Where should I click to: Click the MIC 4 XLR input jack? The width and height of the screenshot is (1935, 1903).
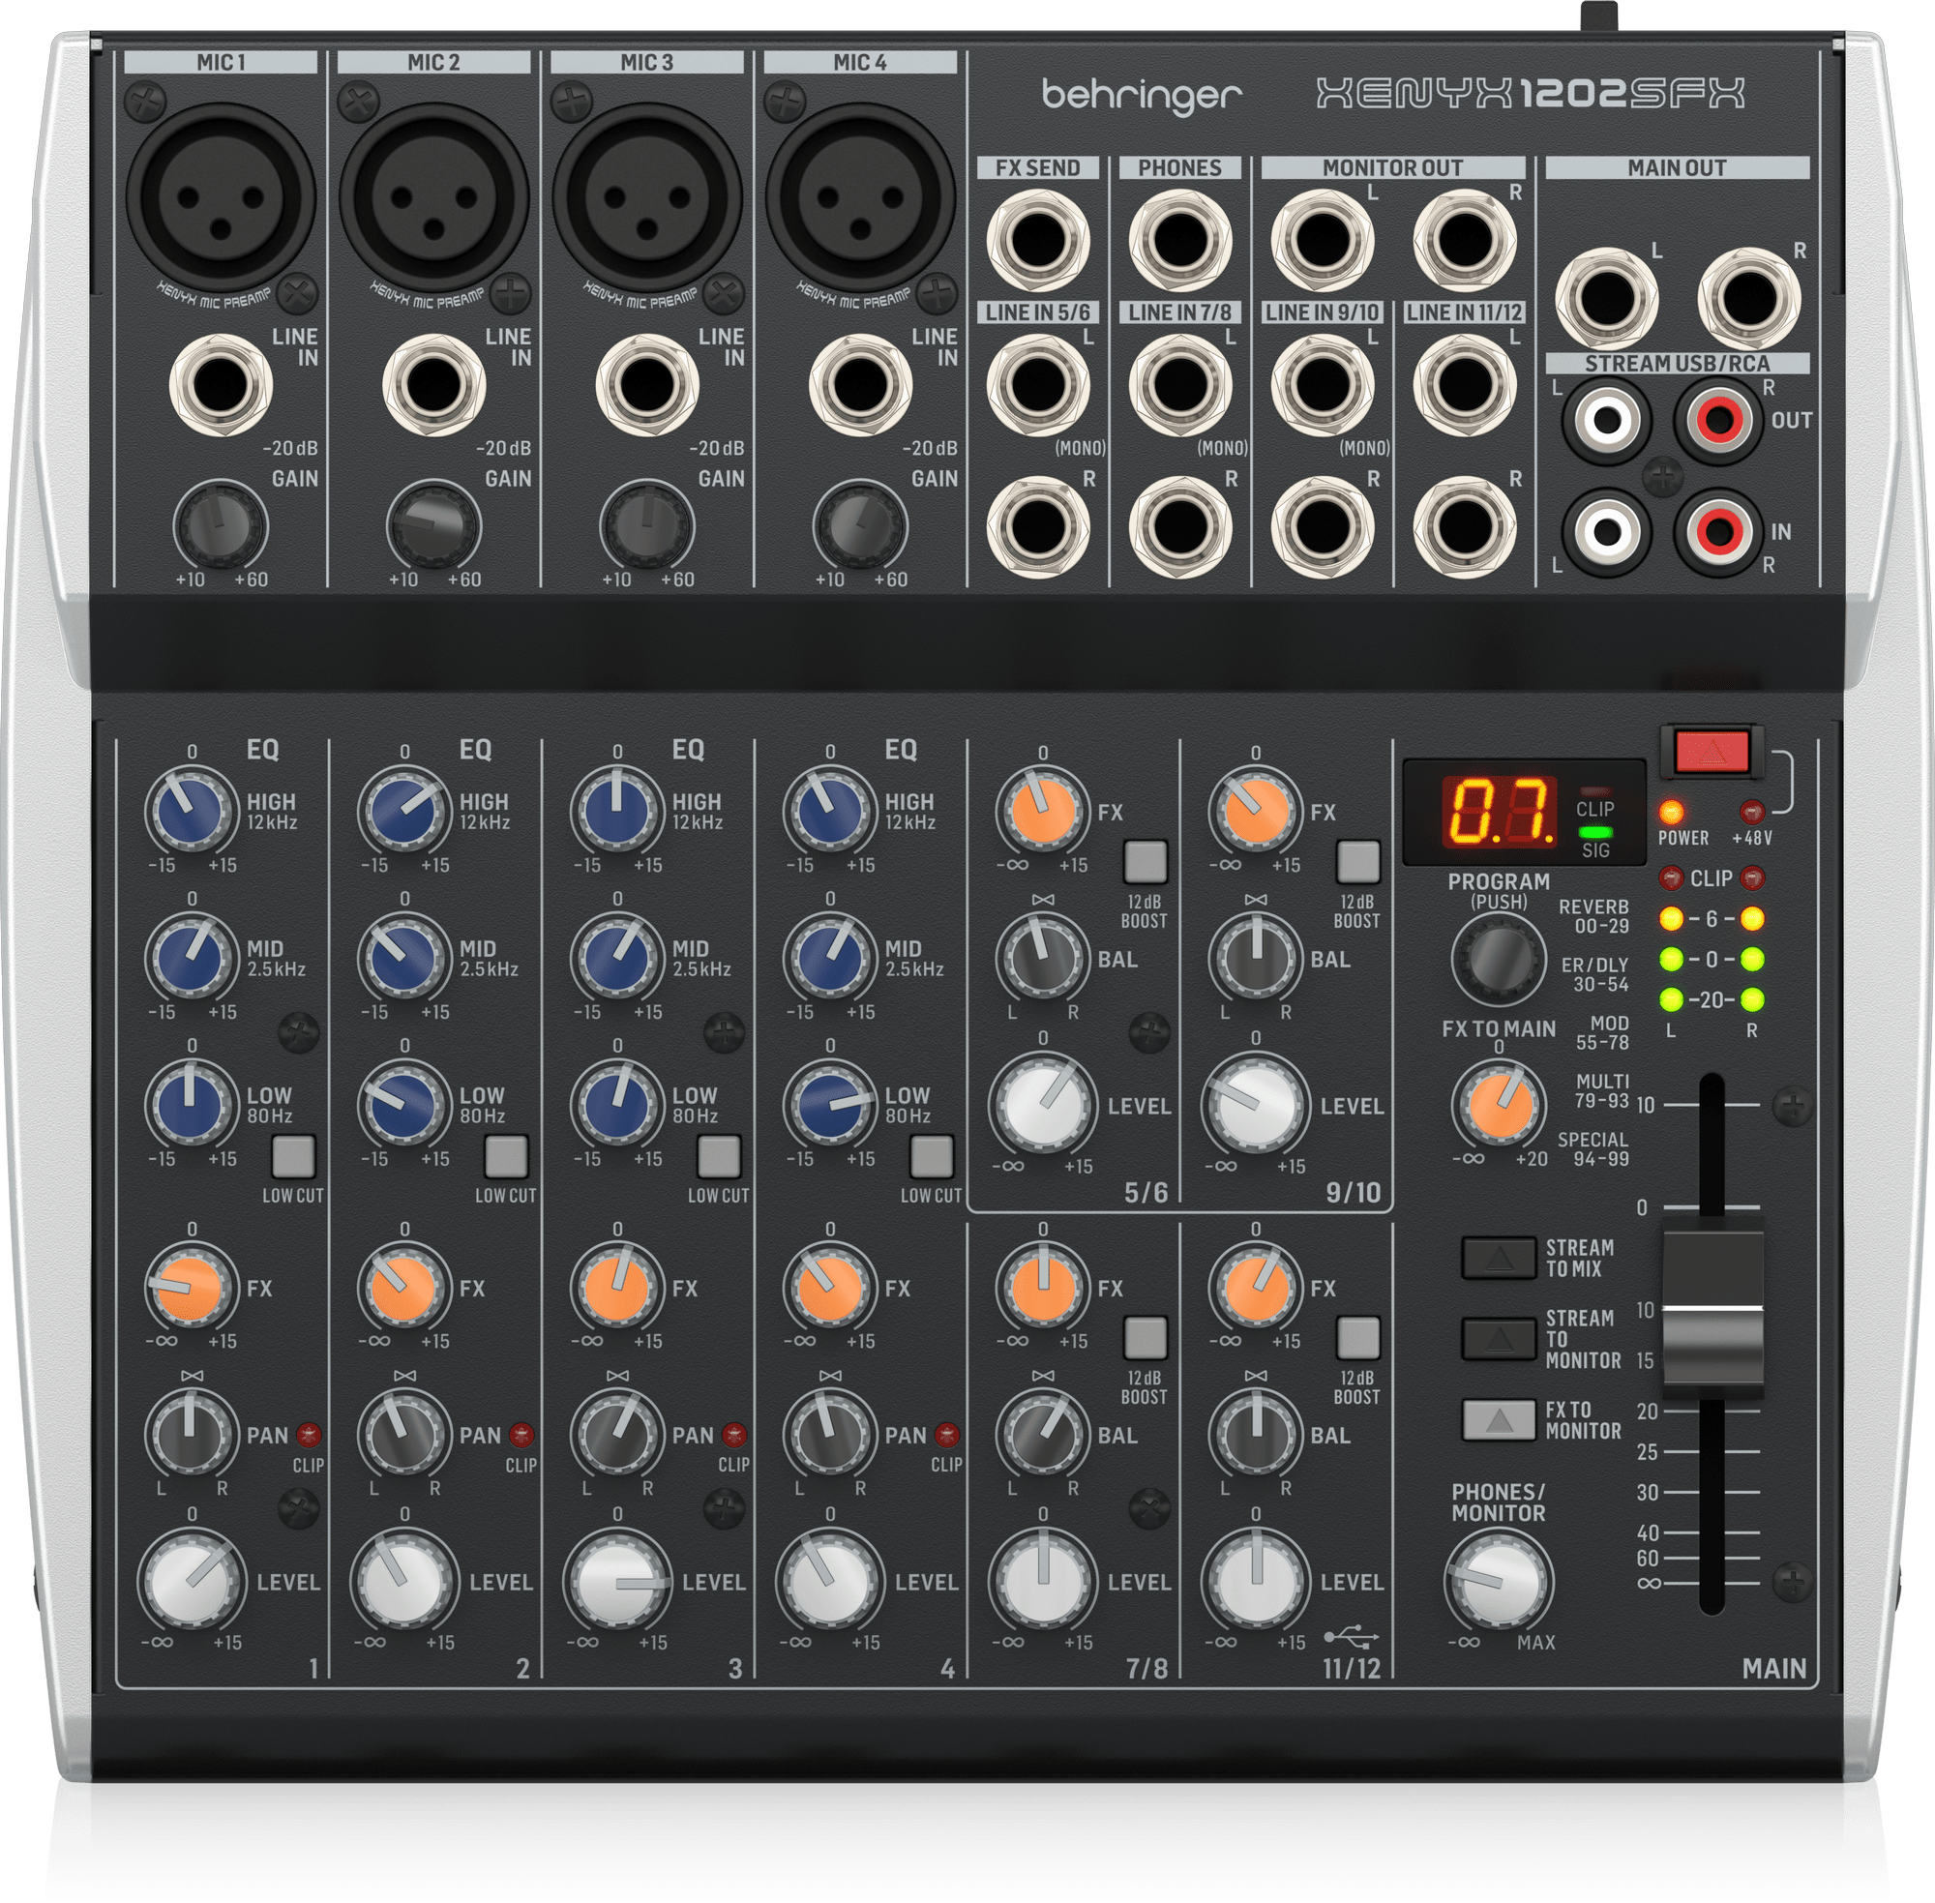coord(860,198)
